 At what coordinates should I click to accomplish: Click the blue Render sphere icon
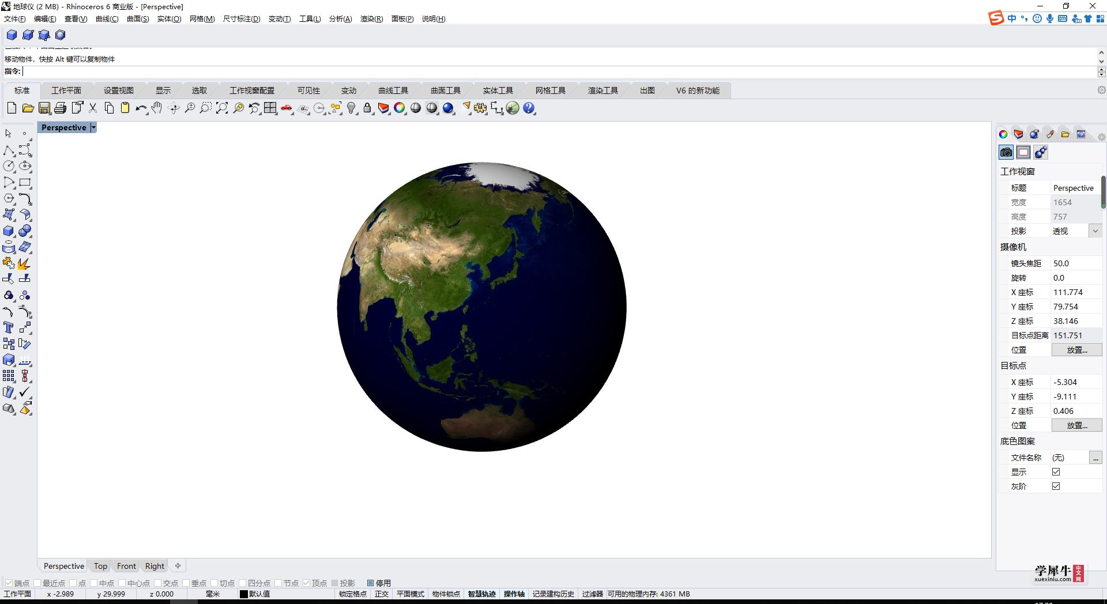448,108
